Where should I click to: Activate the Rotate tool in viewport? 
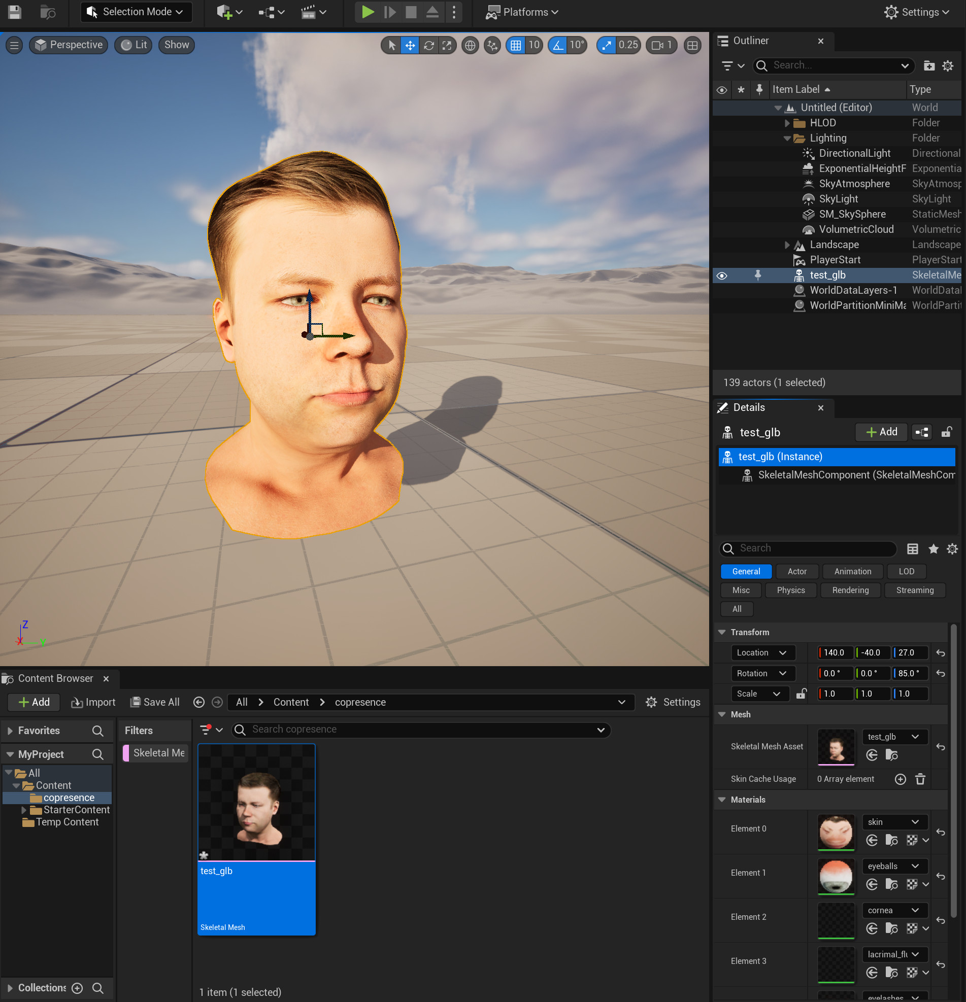[428, 45]
